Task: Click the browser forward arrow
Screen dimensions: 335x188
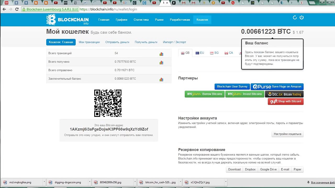Action: [x=10, y=9]
